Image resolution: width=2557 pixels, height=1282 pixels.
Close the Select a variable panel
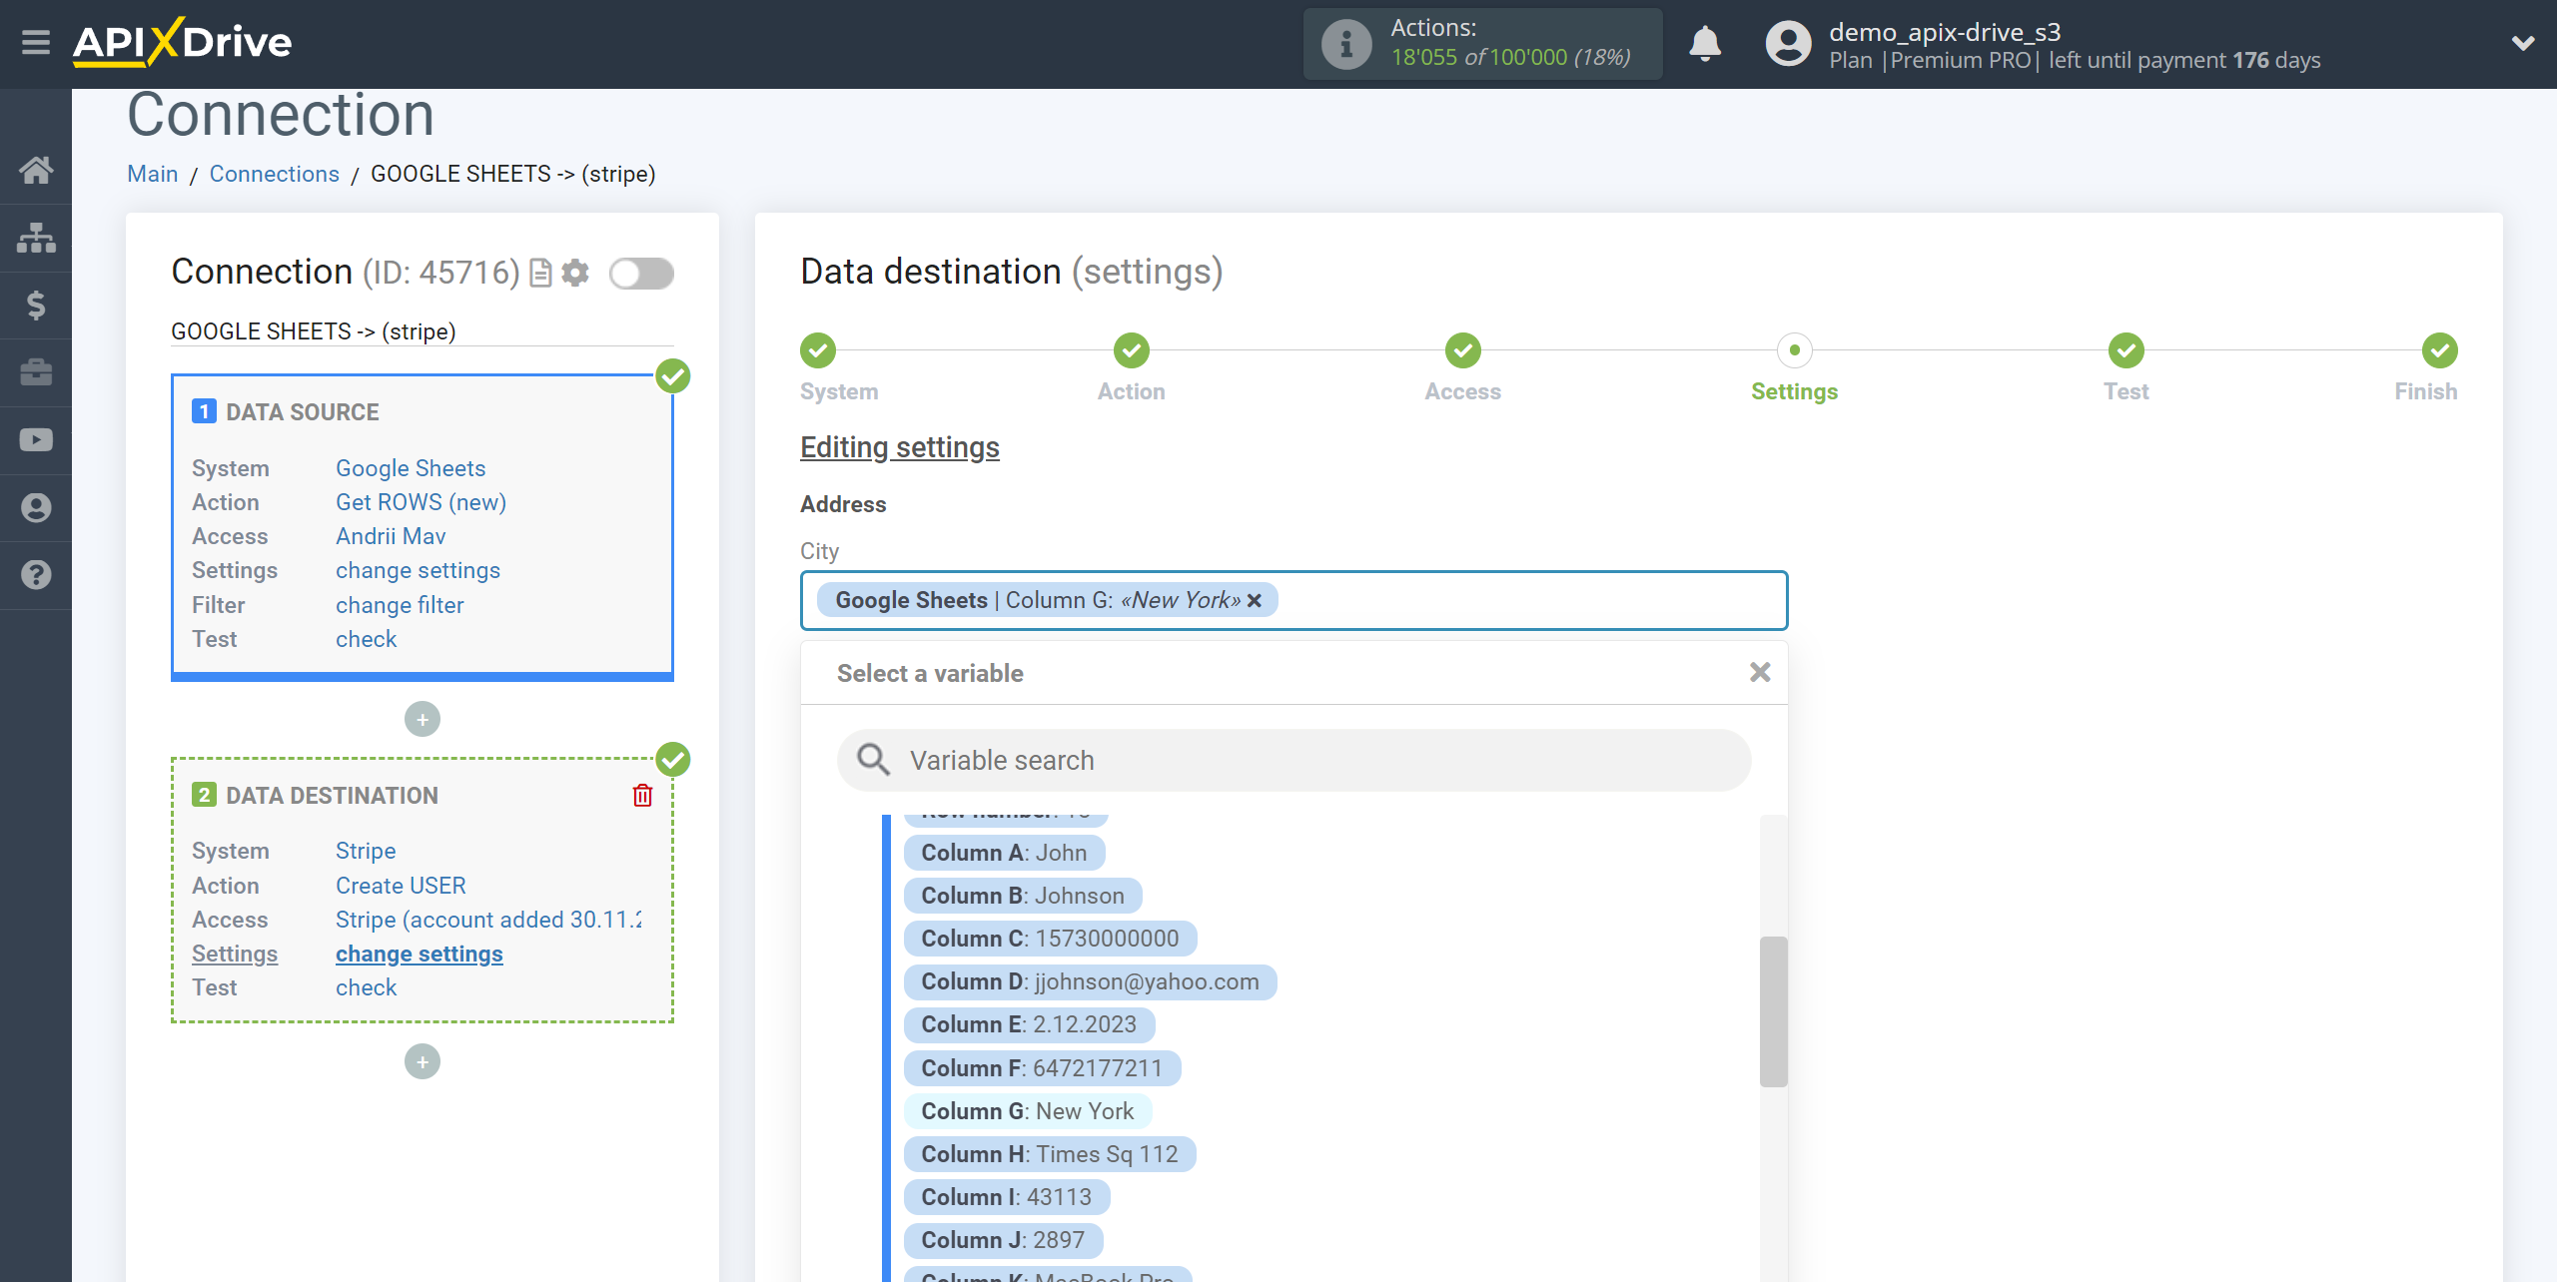pos(1760,673)
